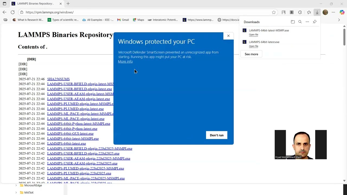Image resolution: width=347 pixels, height=195 pixels.
Task: Open LAMMPS-ML-PACE-plugin-22Jul2025-MSMPI.exe link
Action: 86,178
